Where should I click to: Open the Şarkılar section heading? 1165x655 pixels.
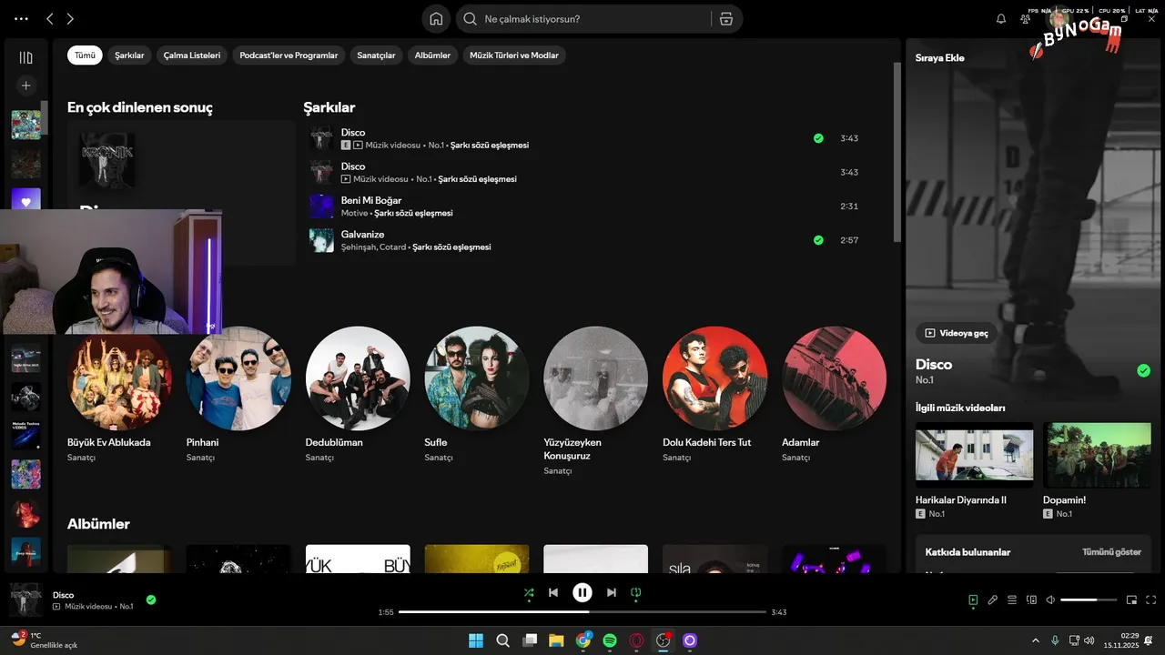(329, 107)
